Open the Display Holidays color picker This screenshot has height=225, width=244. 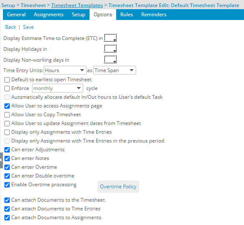(x=110, y=49)
